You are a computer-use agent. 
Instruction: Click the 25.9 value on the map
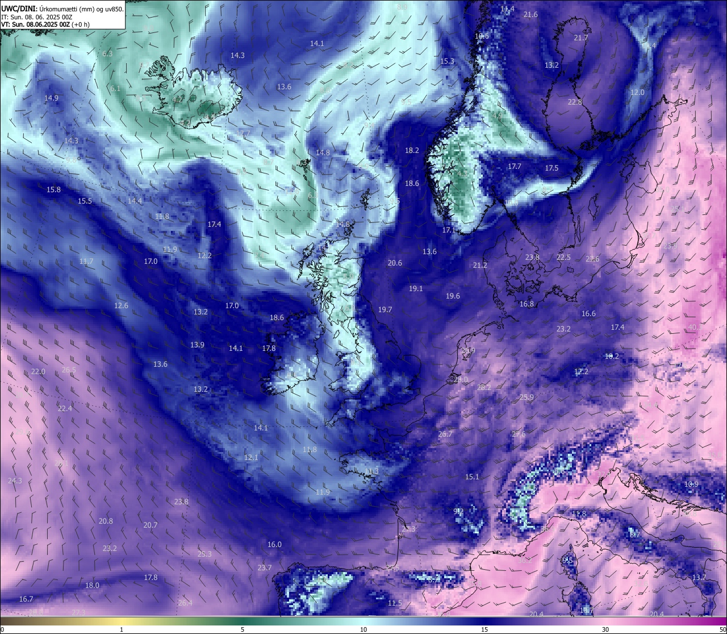pos(527,397)
